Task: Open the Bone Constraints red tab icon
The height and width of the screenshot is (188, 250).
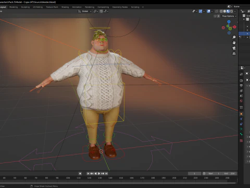Action: (241, 140)
